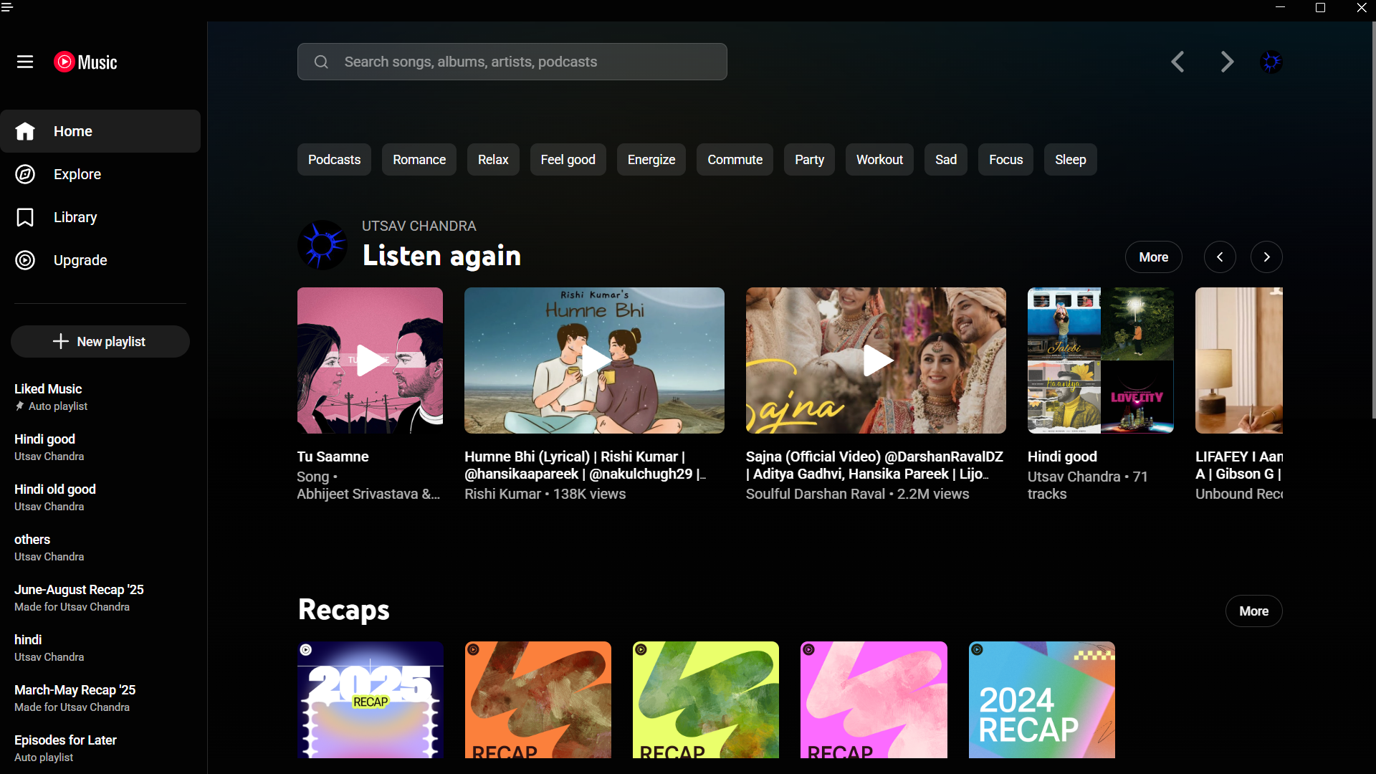This screenshot has width=1376, height=774.
Task: Open Hindi old good playlist in sidebar
Action: click(x=55, y=489)
